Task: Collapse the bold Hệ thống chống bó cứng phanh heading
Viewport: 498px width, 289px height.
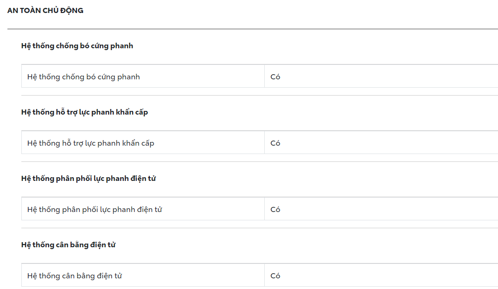Action: pos(77,46)
